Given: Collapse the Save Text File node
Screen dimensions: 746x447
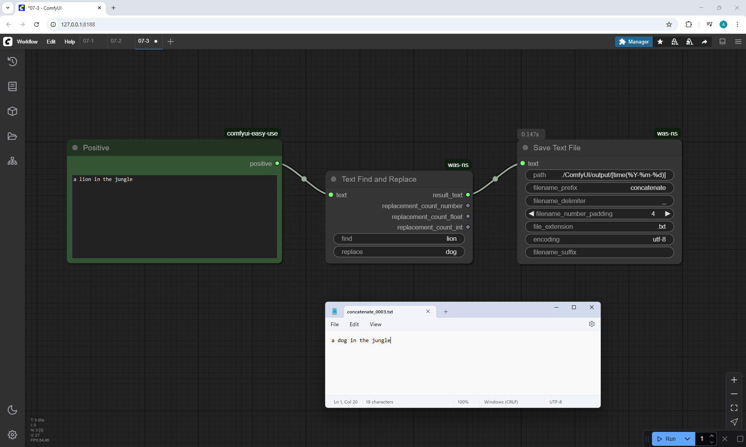Looking at the screenshot, I should tap(525, 148).
